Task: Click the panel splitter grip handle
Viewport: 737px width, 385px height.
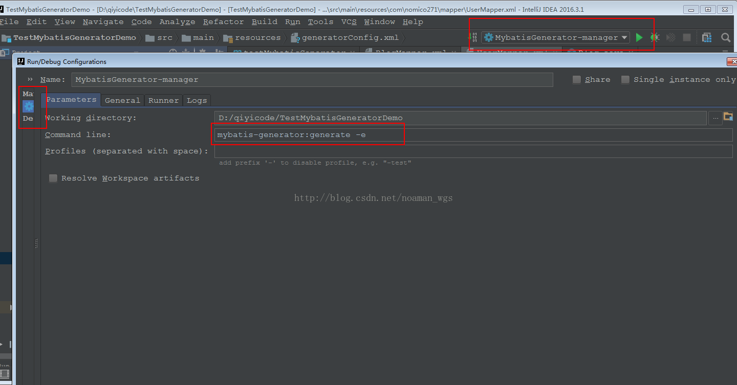Action: tap(37, 243)
